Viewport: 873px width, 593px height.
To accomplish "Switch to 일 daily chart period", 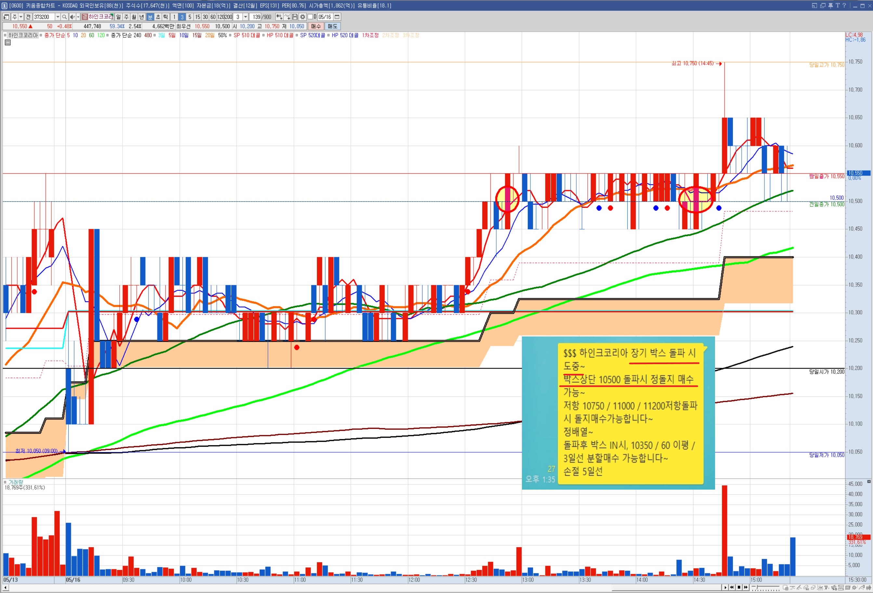I will (118, 17).
